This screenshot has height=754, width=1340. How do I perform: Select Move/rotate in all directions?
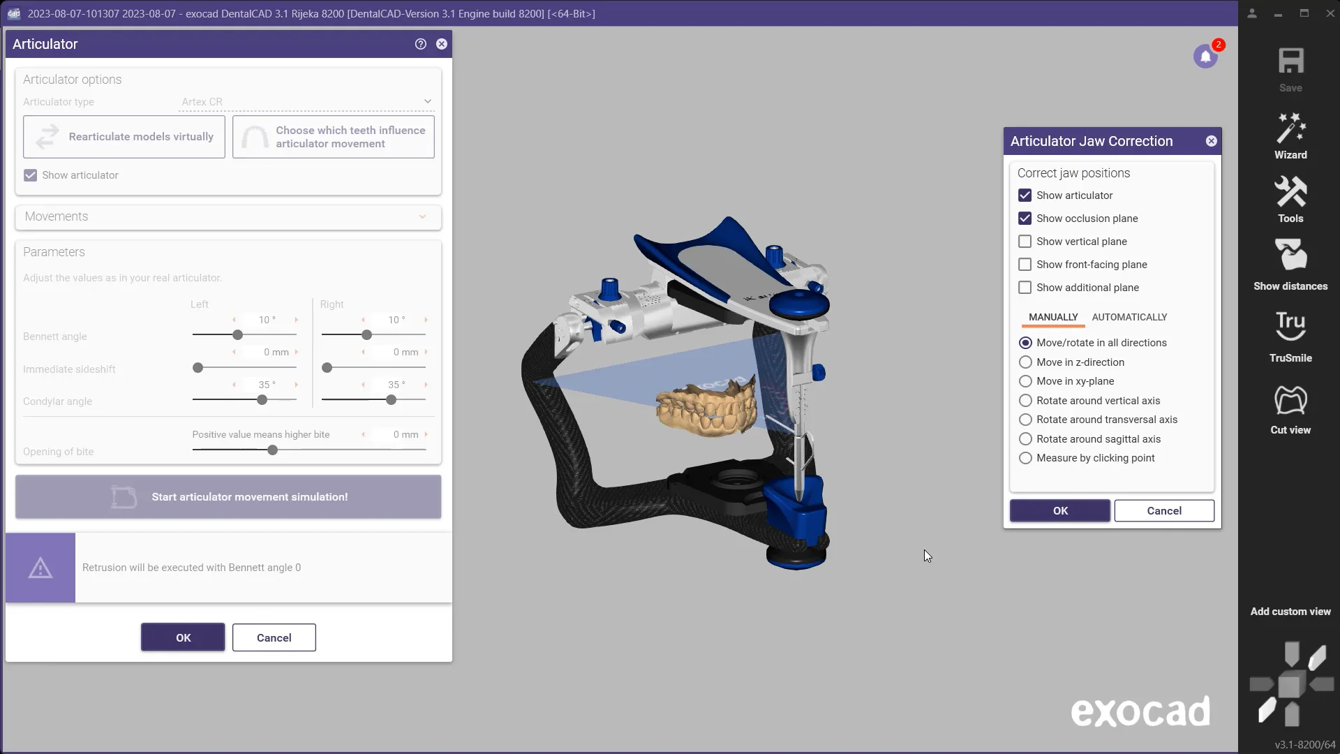tap(1025, 343)
